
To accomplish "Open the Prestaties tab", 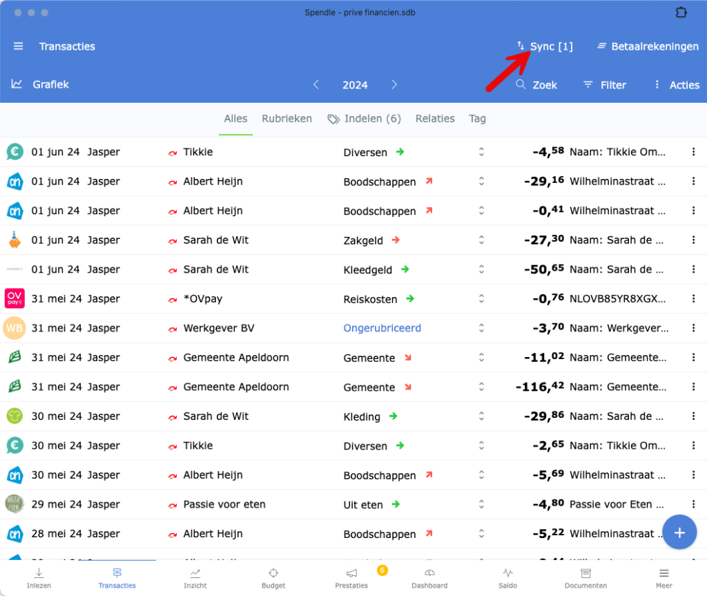I will [x=351, y=579].
